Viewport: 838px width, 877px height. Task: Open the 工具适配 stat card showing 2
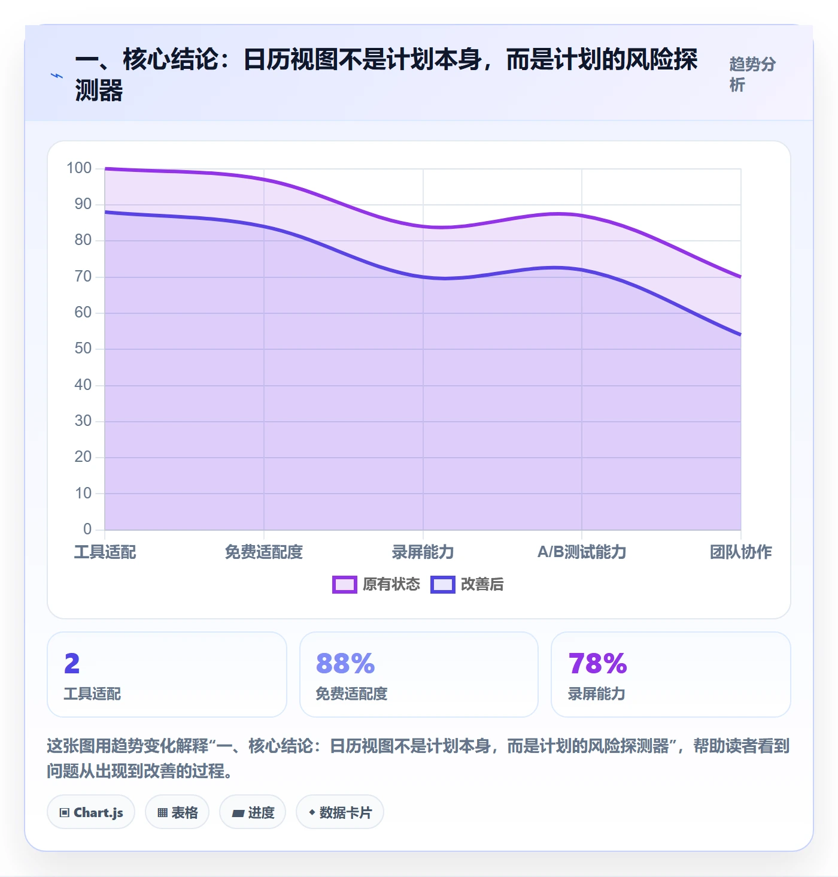click(167, 675)
